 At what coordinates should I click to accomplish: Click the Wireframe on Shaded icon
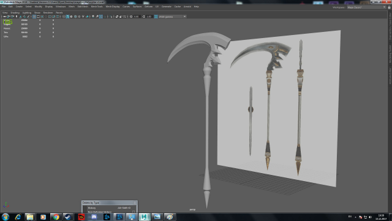pos(75,17)
